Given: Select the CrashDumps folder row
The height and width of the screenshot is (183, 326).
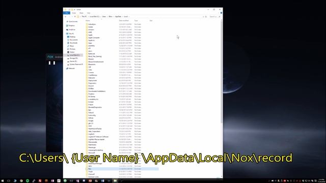Looking at the screenshot, I should 122,75.
